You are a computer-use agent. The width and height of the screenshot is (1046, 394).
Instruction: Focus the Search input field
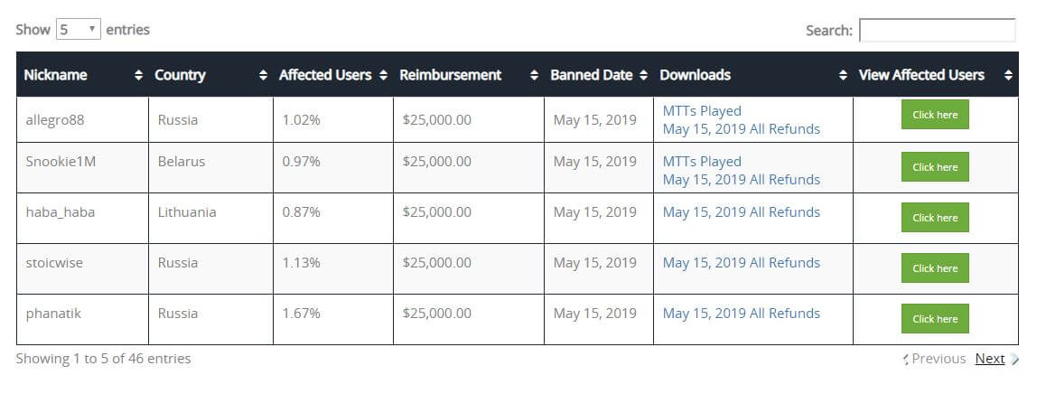pos(937,31)
